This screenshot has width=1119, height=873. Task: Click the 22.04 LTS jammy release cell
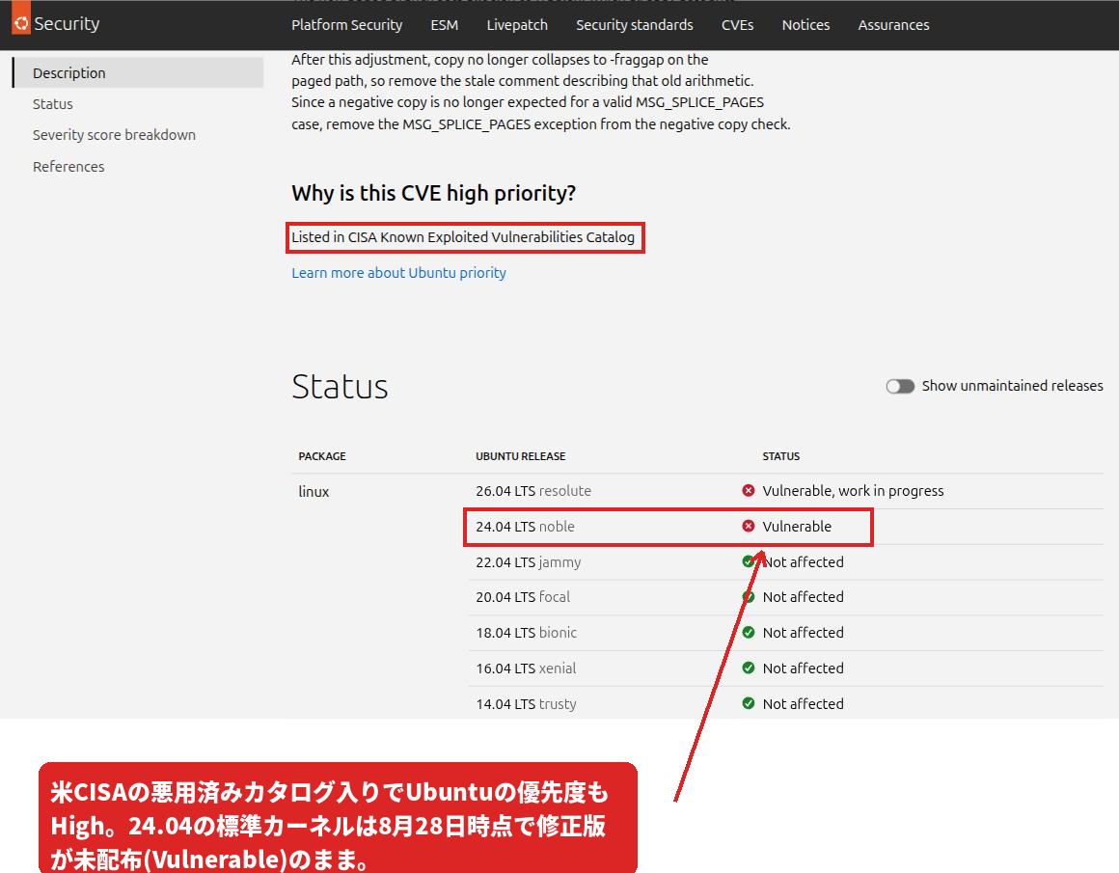pos(529,562)
